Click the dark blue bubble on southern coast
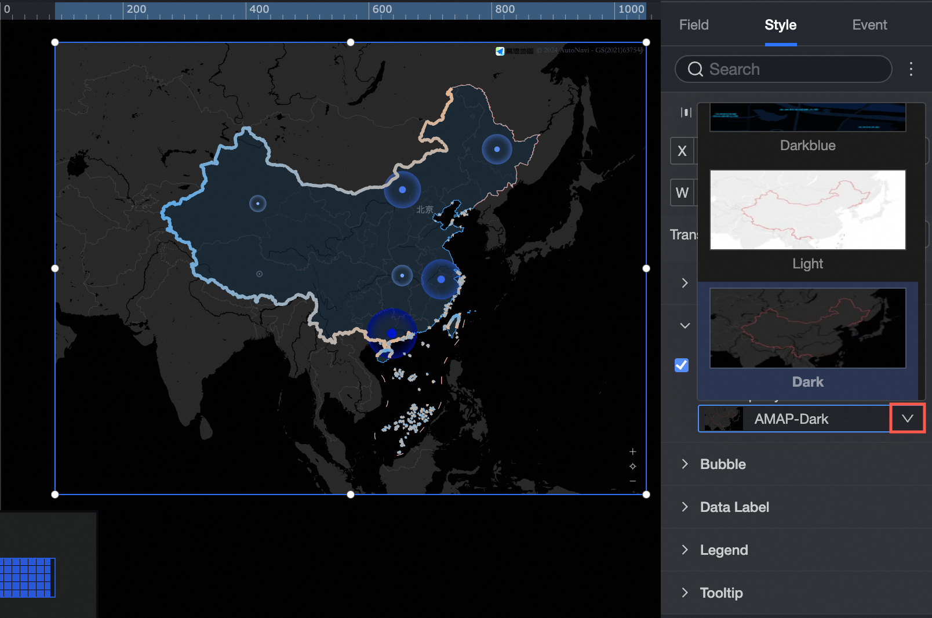This screenshot has height=618, width=932. pyautogui.click(x=392, y=333)
